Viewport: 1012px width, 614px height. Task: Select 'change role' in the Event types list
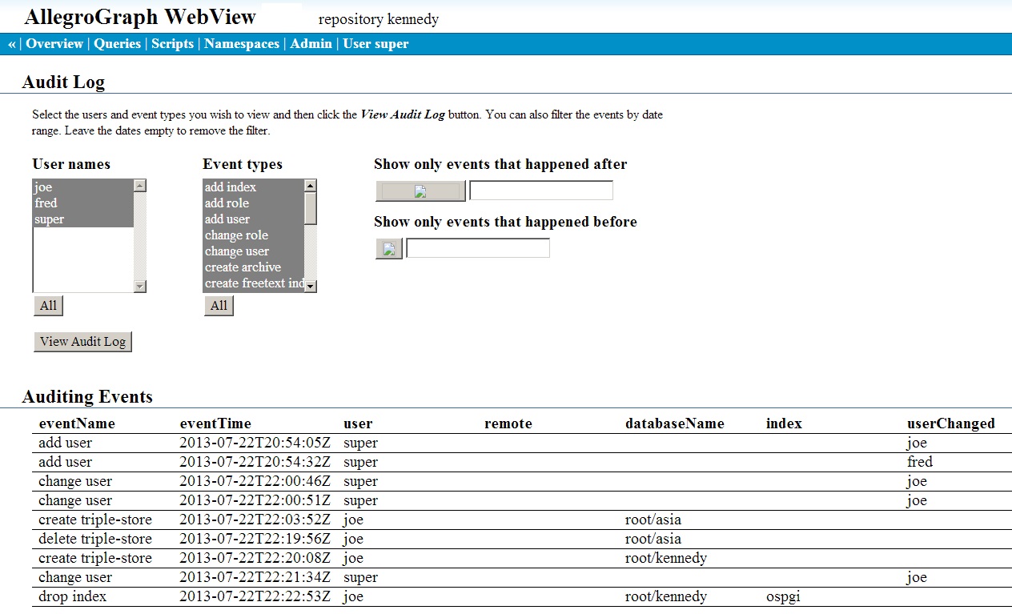click(x=235, y=235)
